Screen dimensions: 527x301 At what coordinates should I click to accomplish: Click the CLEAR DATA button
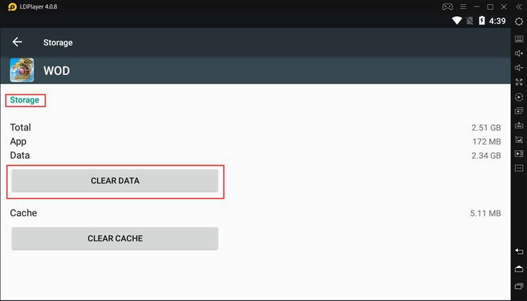[x=115, y=181]
